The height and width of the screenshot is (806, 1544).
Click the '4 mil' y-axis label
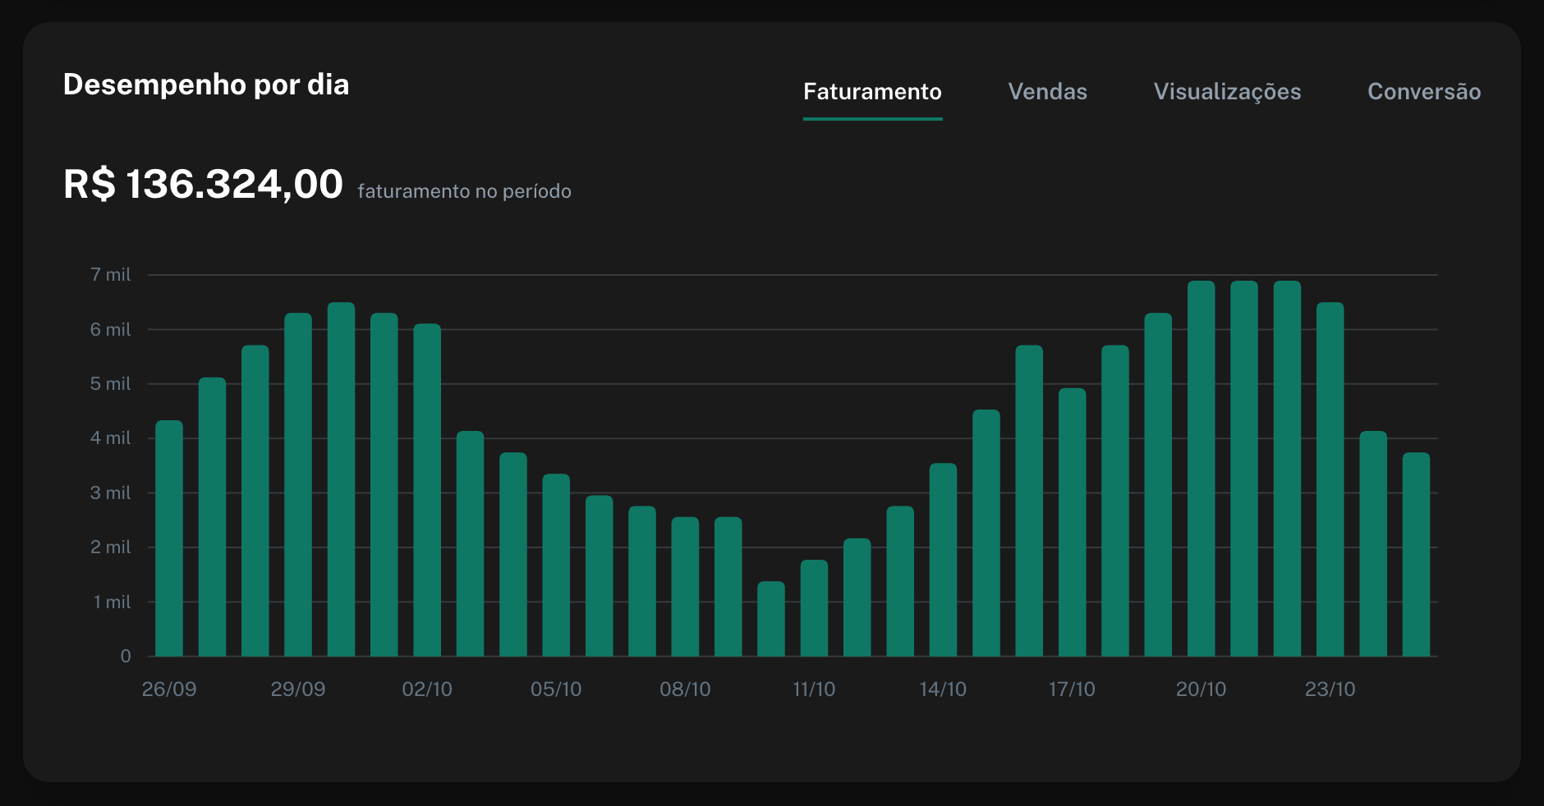click(111, 438)
